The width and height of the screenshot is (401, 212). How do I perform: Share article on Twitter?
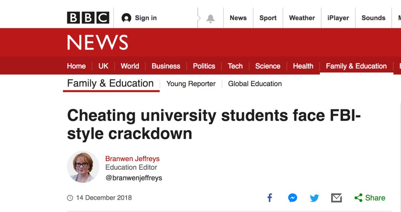[314, 198]
